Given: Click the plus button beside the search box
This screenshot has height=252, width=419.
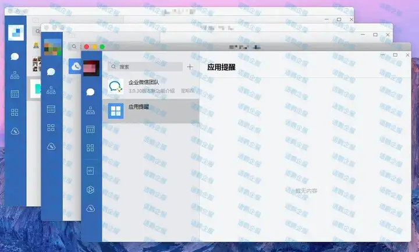Looking at the screenshot, I should coord(190,67).
